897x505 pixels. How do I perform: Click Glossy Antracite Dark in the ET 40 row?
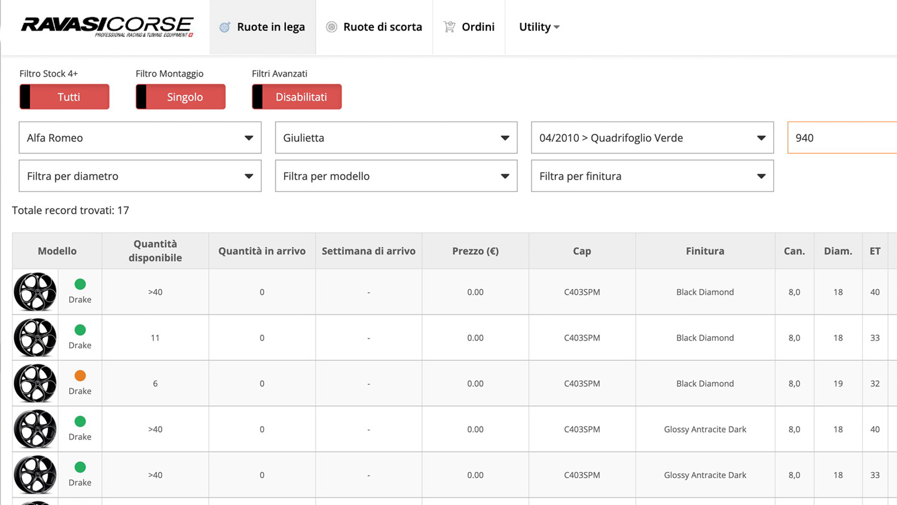(705, 429)
